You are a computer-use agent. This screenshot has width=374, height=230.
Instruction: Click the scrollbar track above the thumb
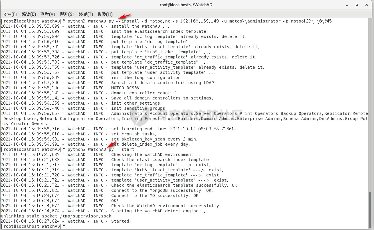(x=371, y=100)
